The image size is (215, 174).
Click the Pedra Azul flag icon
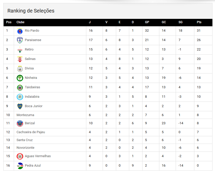pos(20,166)
